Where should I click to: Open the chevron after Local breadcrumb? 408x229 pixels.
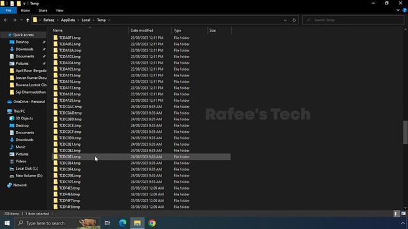coord(94,20)
